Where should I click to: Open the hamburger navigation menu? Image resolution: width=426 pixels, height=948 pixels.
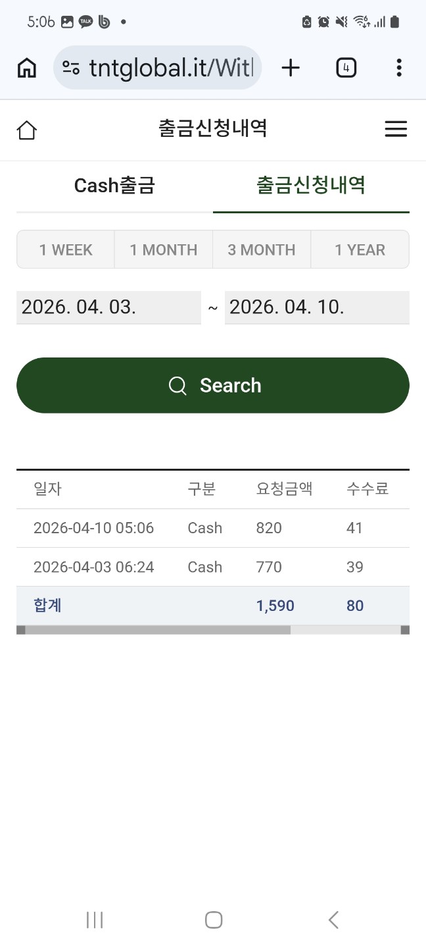(396, 129)
